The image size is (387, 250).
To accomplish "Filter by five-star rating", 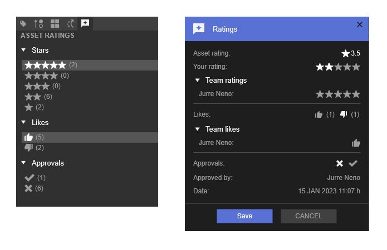I will (x=45, y=65).
